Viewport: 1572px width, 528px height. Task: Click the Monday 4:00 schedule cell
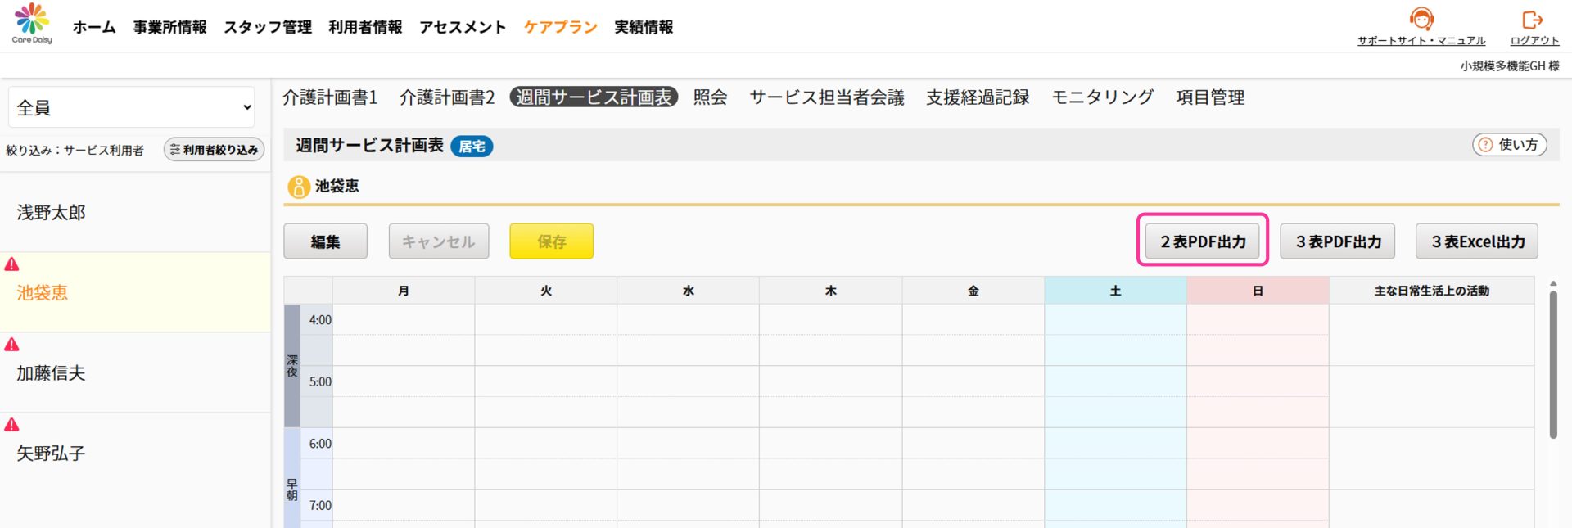pyautogui.click(x=403, y=320)
